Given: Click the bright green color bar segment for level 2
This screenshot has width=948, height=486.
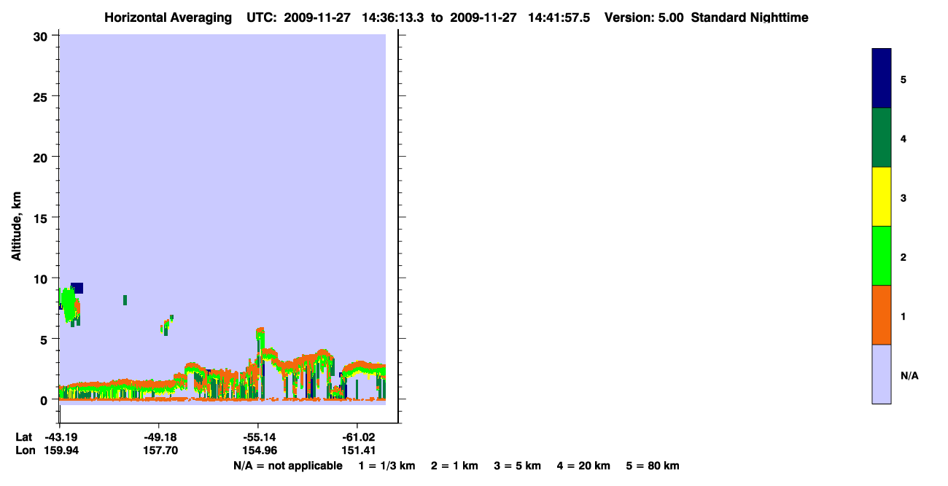Looking at the screenshot, I should 881,256.
